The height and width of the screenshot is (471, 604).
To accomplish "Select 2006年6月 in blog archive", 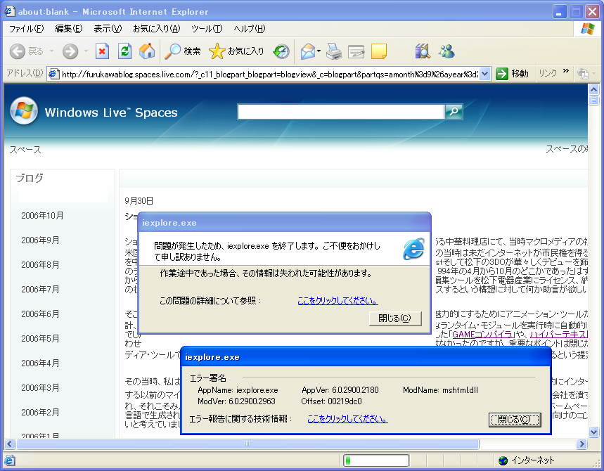I will coord(41,314).
